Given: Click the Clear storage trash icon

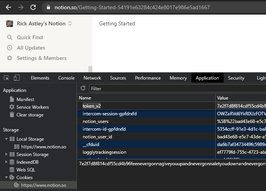Looking at the screenshot, I should pos(12,115).
